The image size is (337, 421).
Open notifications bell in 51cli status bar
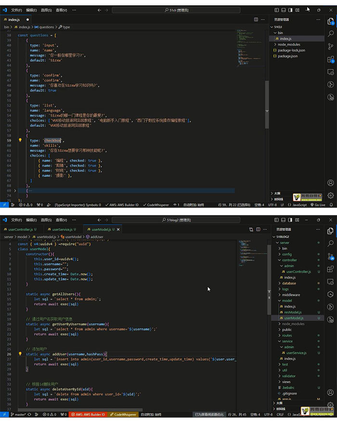(331, 205)
